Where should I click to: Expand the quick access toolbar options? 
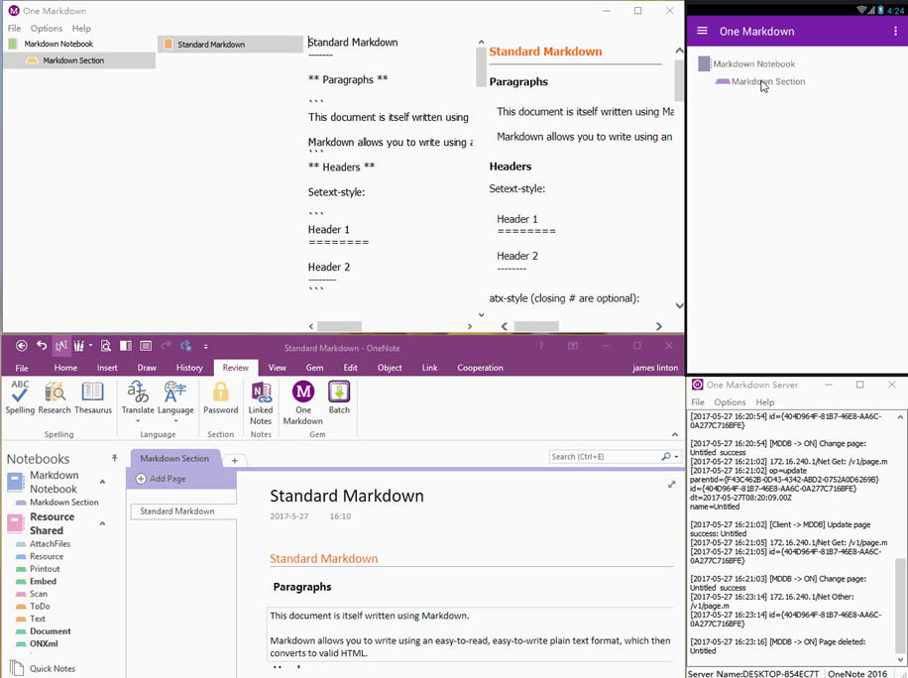point(206,346)
